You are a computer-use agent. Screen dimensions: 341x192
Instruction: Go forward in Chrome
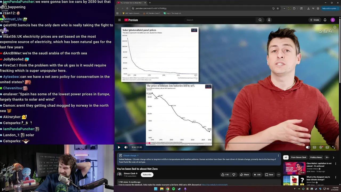123,8
